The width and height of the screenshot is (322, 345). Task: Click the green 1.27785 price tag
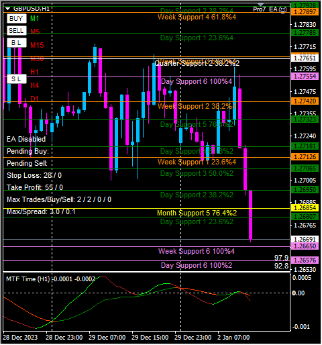(305, 33)
